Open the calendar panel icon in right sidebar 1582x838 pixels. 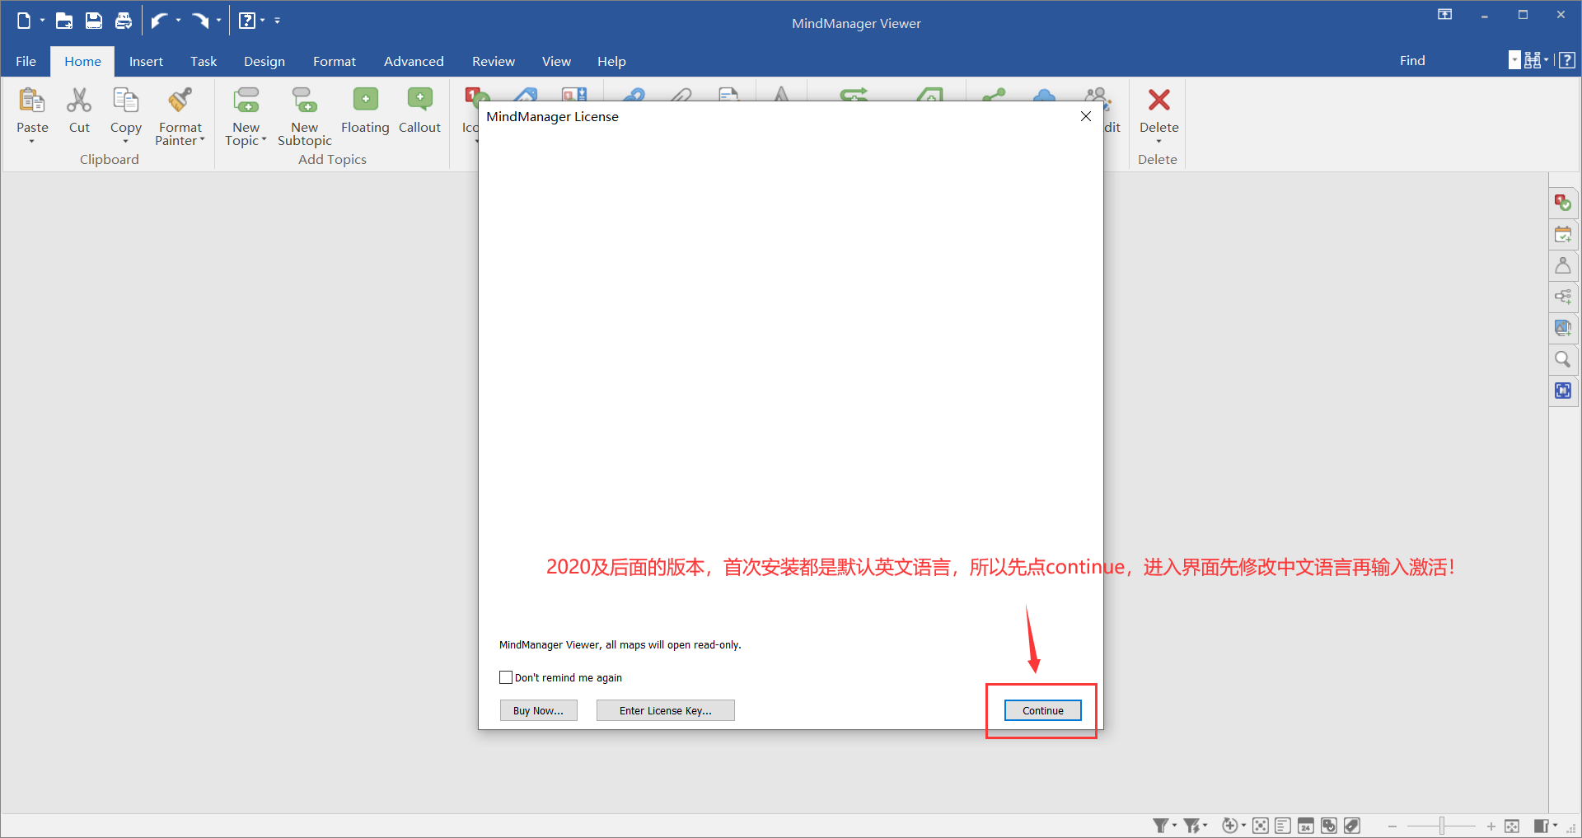tap(1563, 235)
